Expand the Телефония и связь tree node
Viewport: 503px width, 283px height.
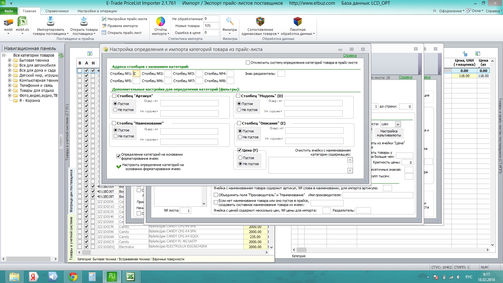pyautogui.click(x=9, y=86)
